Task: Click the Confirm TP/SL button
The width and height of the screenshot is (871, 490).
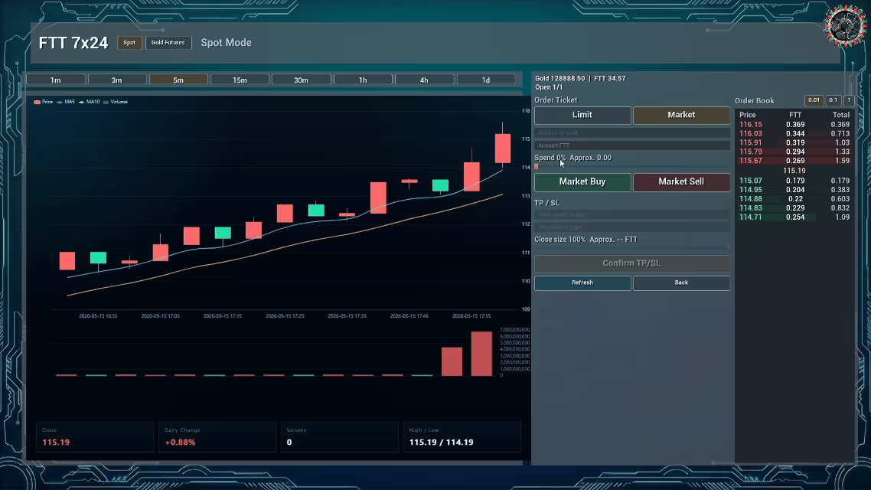Action: [631, 263]
